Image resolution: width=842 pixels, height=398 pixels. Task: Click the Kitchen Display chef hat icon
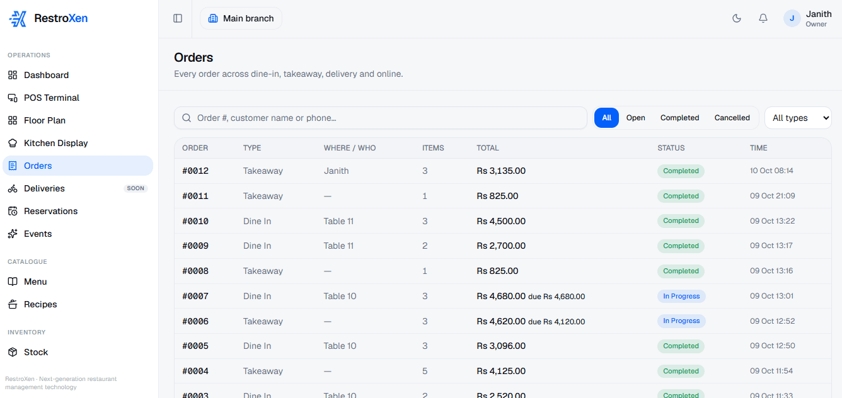pyautogui.click(x=13, y=143)
